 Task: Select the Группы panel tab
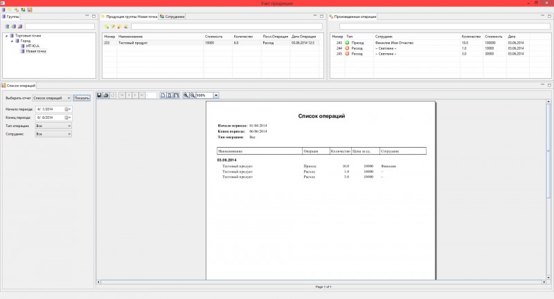[10, 17]
